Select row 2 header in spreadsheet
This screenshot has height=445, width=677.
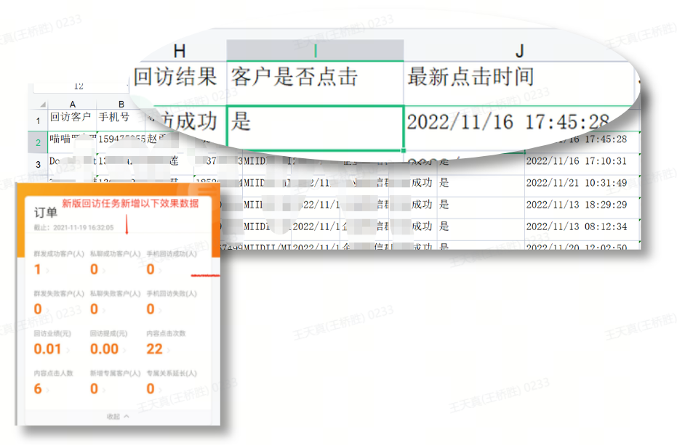coord(38,142)
